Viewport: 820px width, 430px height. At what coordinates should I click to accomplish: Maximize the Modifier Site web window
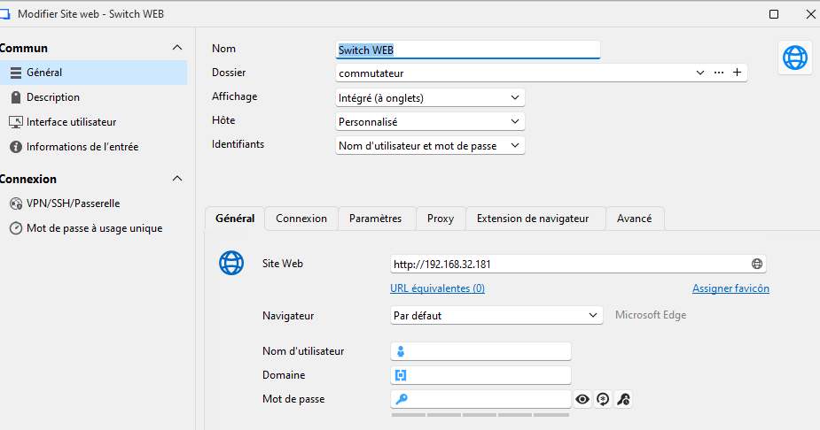tap(774, 14)
